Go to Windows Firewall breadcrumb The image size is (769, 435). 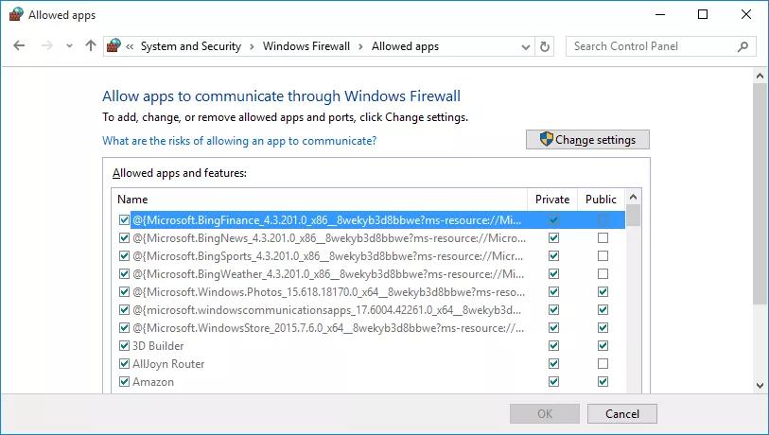[x=306, y=46]
